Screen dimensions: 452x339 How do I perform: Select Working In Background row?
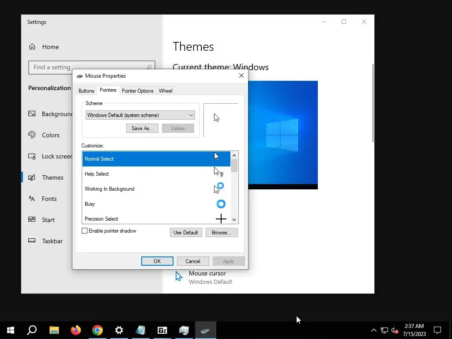click(156, 189)
